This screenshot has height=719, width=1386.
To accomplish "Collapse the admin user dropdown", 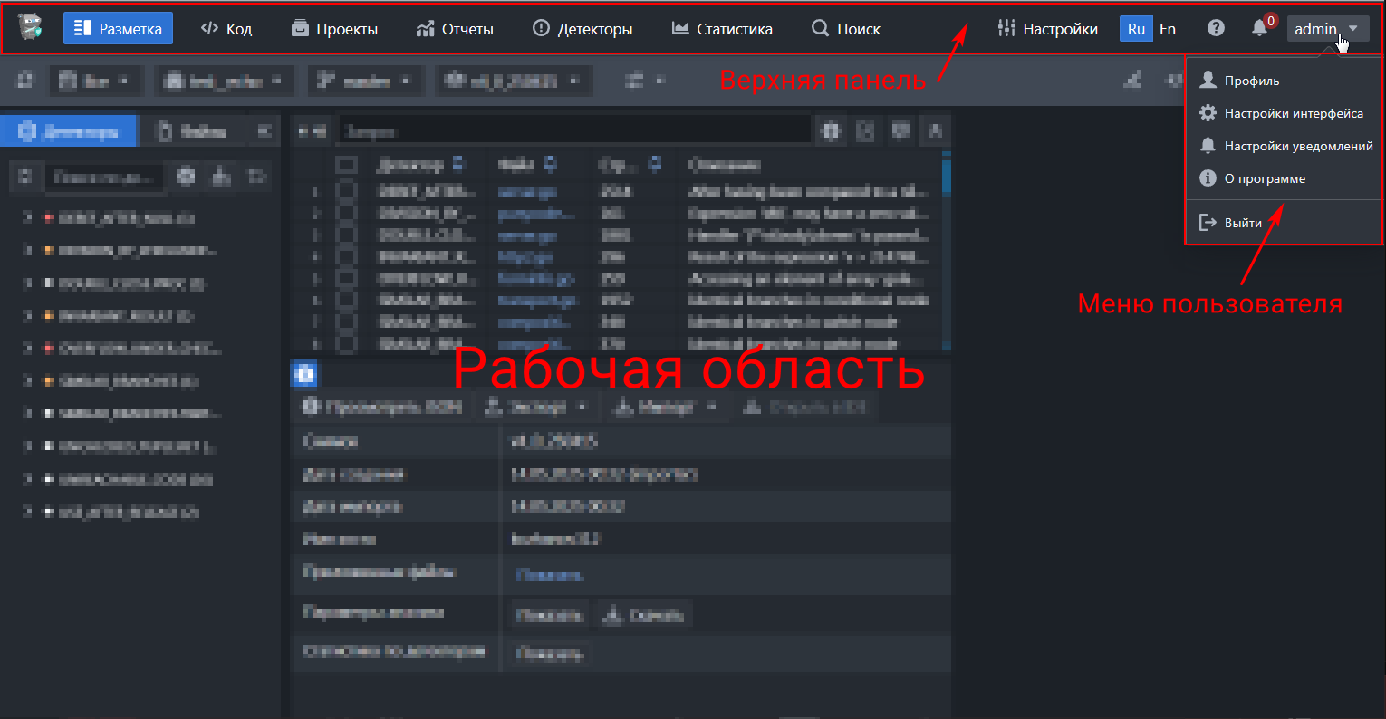I will 1326,29.
